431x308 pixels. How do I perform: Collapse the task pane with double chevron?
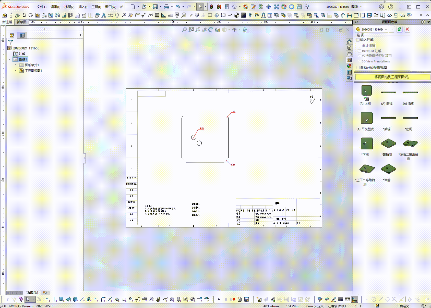[356, 22]
